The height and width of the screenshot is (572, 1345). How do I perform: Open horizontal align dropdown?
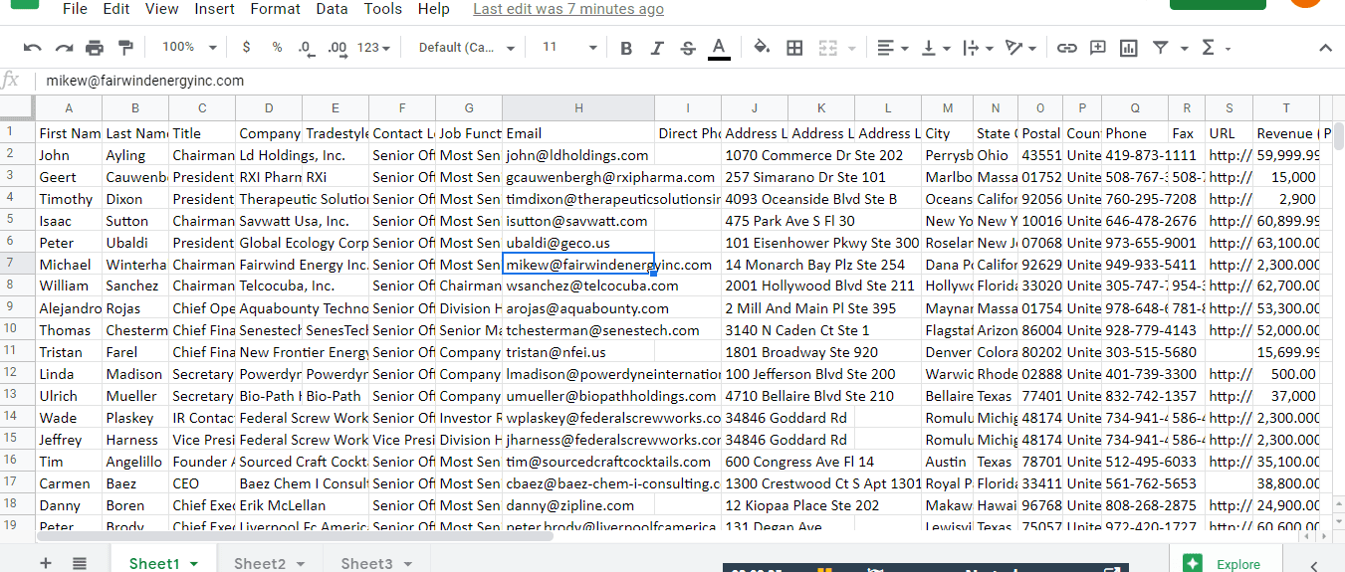tap(893, 48)
